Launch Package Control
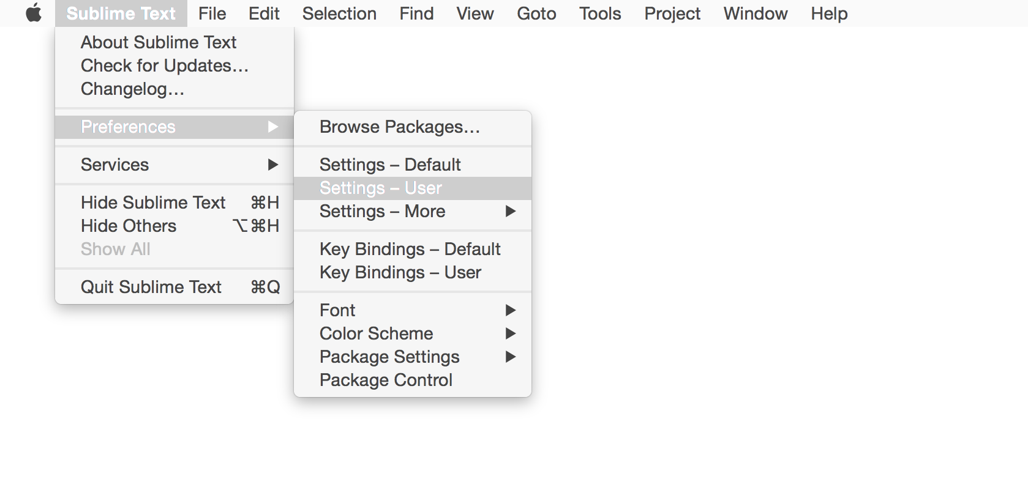The height and width of the screenshot is (490, 1028). pyautogui.click(x=386, y=380)
